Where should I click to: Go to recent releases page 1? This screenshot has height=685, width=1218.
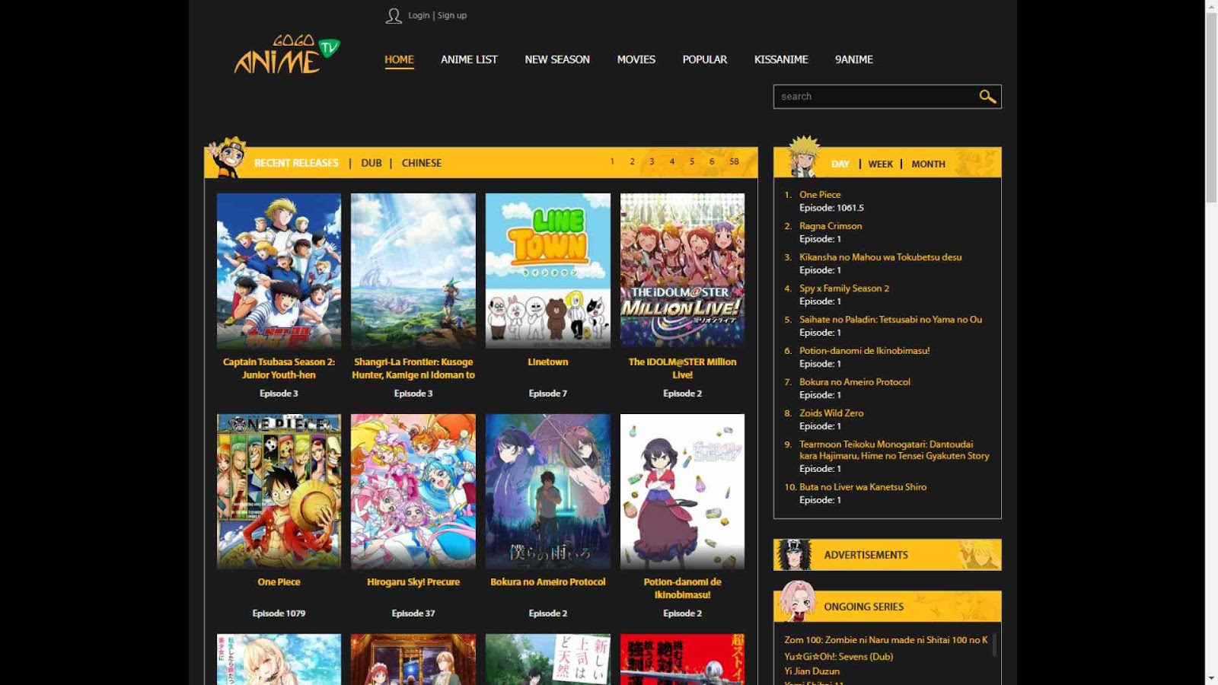[x=612, y=161]
